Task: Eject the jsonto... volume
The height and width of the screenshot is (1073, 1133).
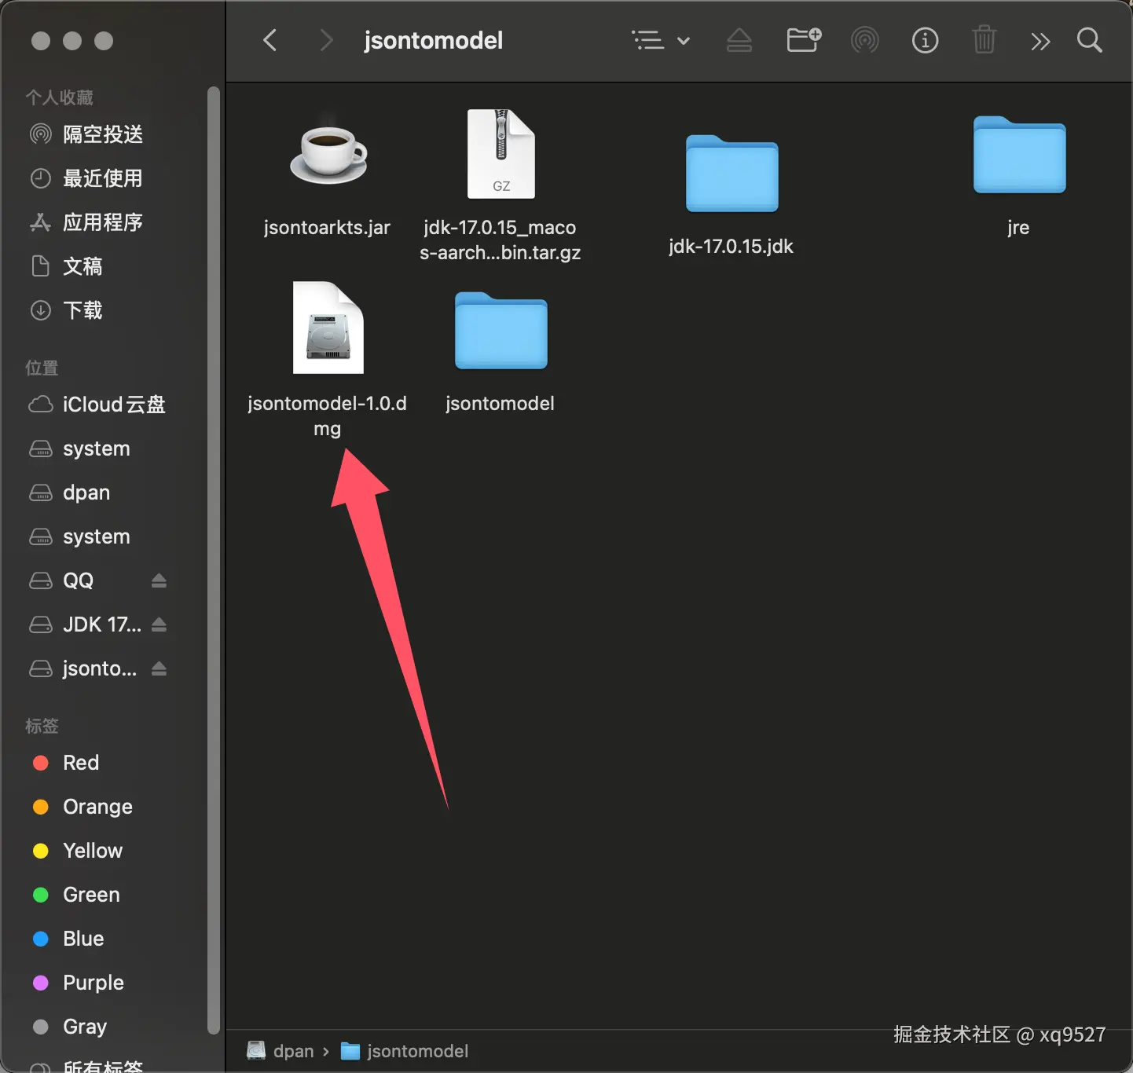Action: point(159,668)
